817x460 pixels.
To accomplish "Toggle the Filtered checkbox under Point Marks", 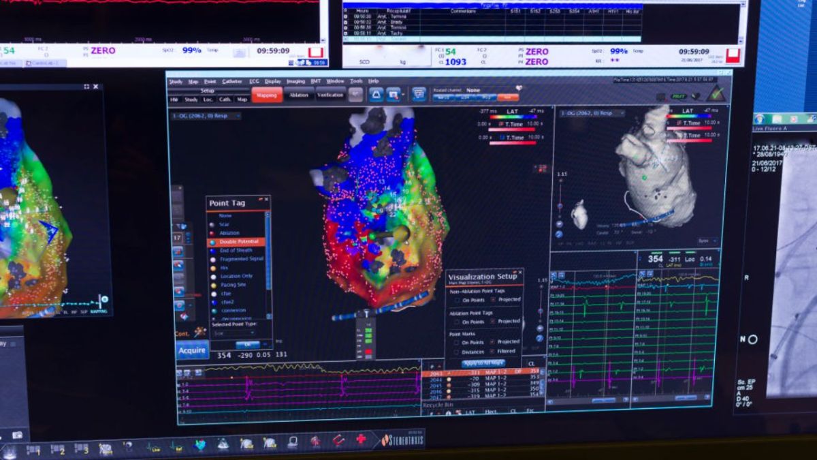I will (493, 352).
